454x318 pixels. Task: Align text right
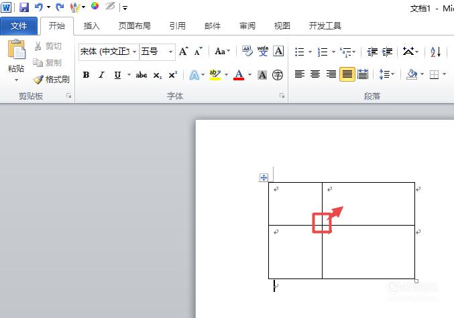331,74
